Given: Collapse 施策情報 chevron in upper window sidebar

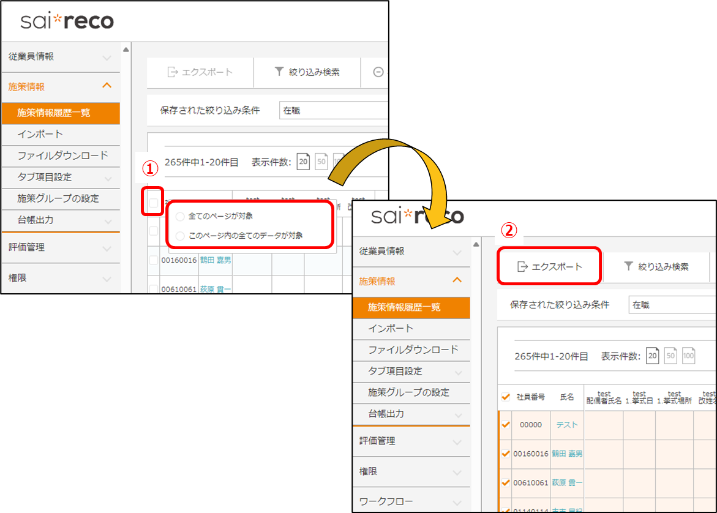Looking at the screenshot, I should [107, 86].
